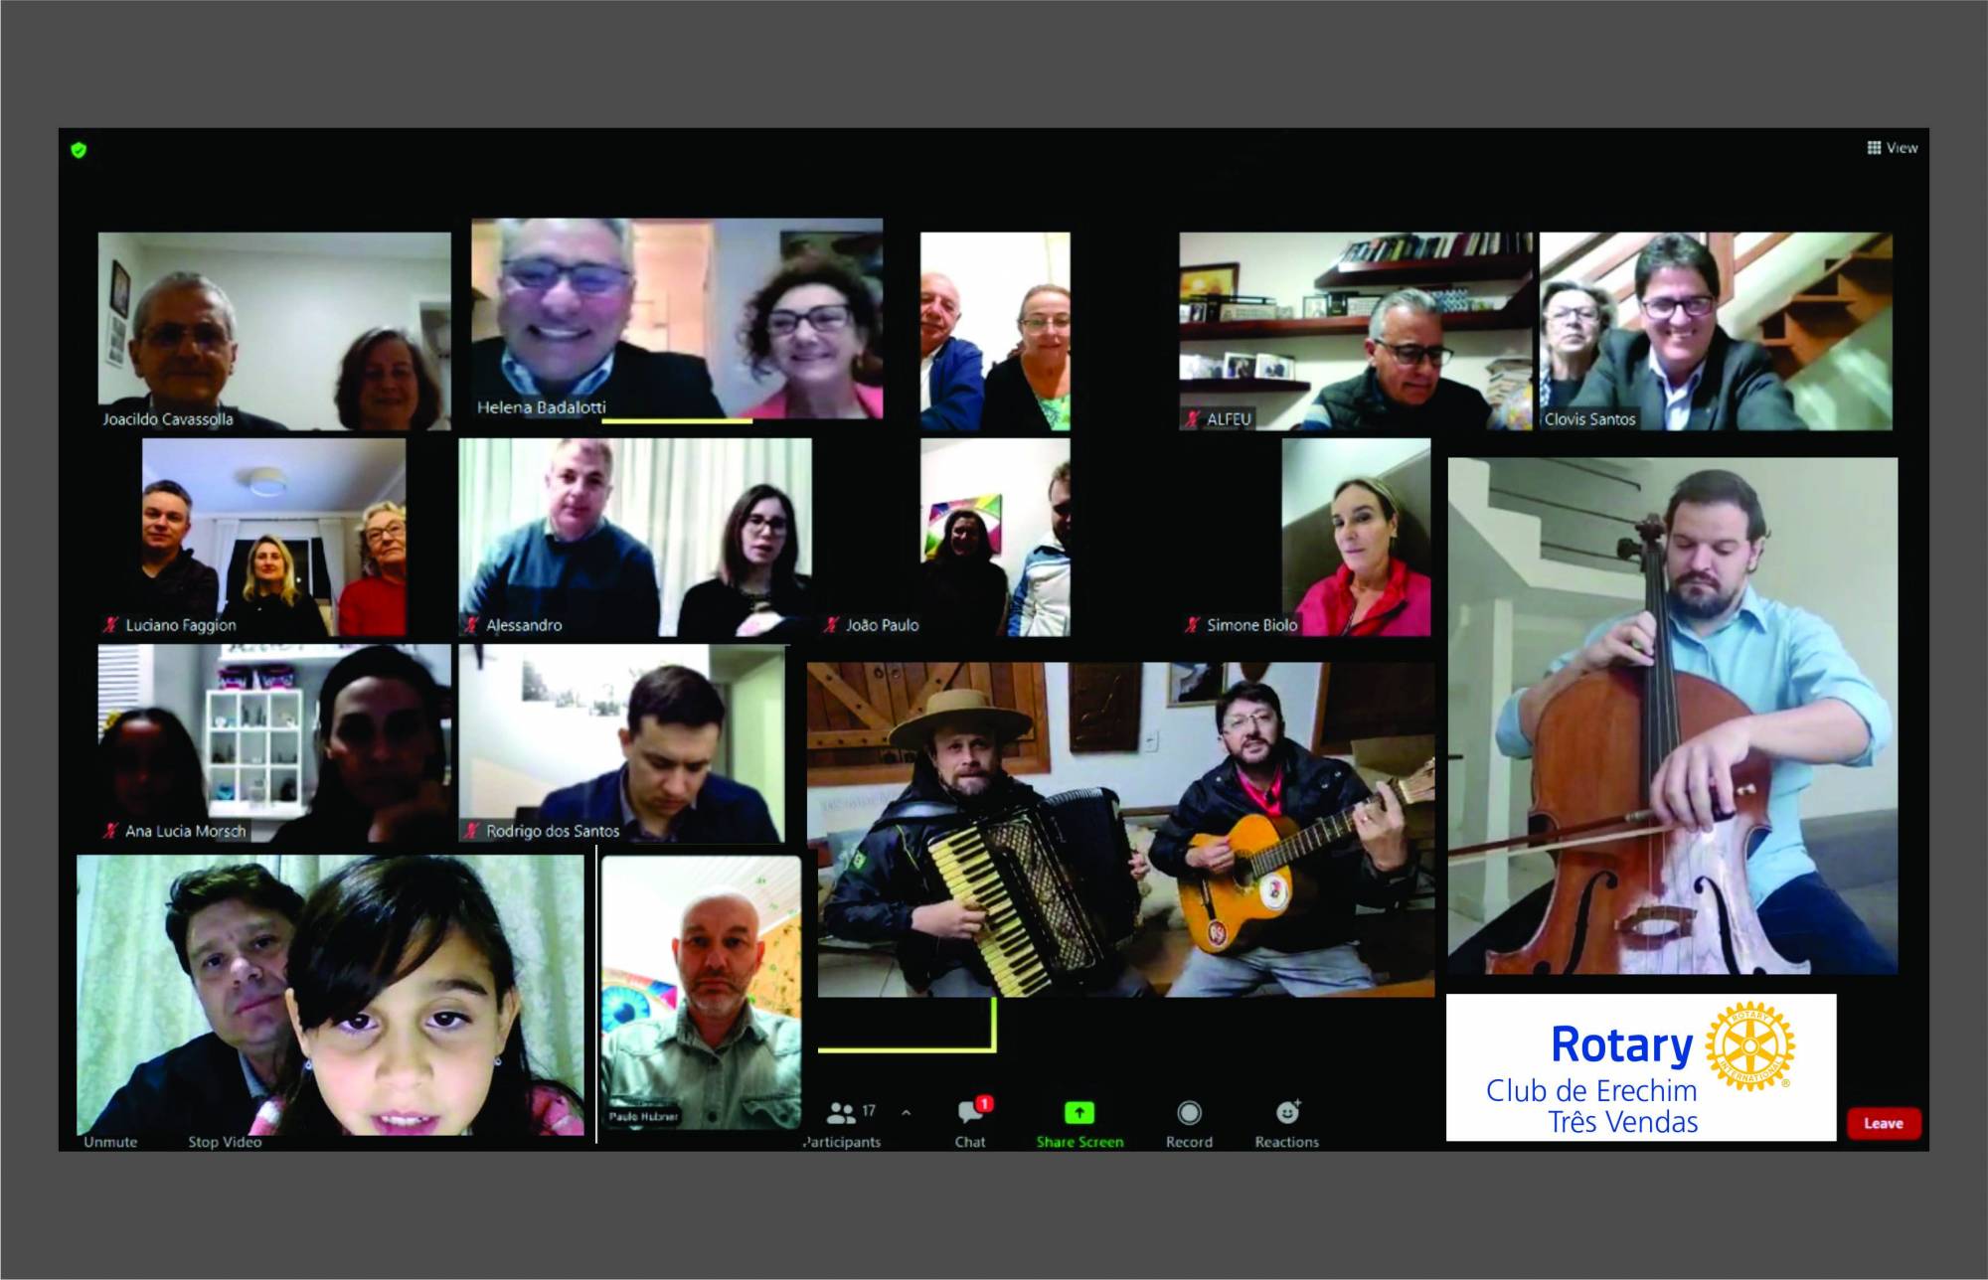Expand the Participants caret arrow
Image resolution: width=1988 pixels, height=1280 pixels.
pos(906,1112)
